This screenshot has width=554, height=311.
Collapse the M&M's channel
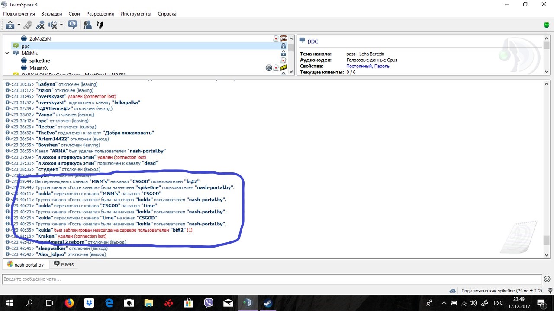point(7,53)
